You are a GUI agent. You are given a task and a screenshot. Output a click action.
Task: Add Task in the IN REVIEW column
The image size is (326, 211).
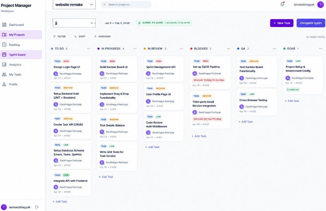click(152, 147)
